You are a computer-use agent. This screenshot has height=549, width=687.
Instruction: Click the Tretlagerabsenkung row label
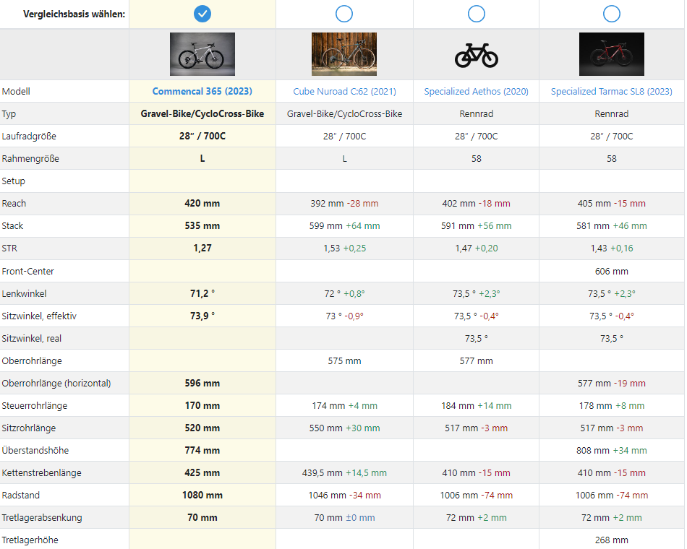tap(42, 518)
